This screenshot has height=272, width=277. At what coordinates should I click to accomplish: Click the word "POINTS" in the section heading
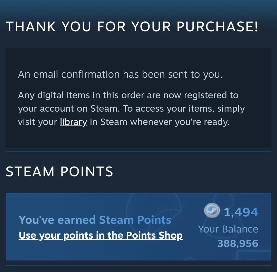tap(86, 171)
